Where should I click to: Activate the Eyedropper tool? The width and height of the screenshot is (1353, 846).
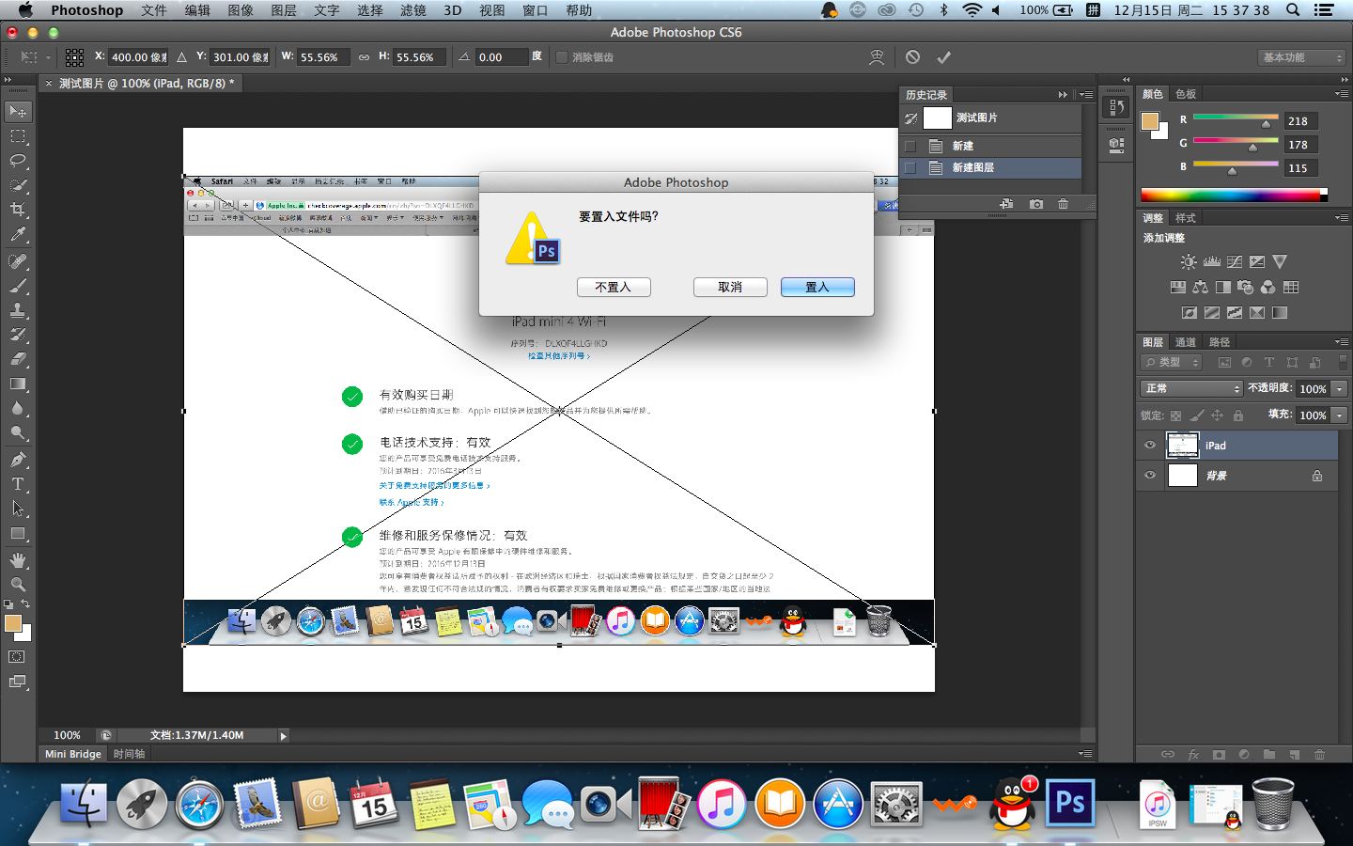coord(18,234)
